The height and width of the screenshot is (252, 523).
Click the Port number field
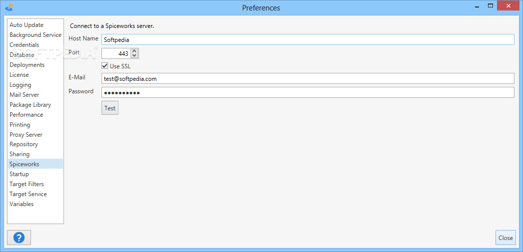point(115,53)
